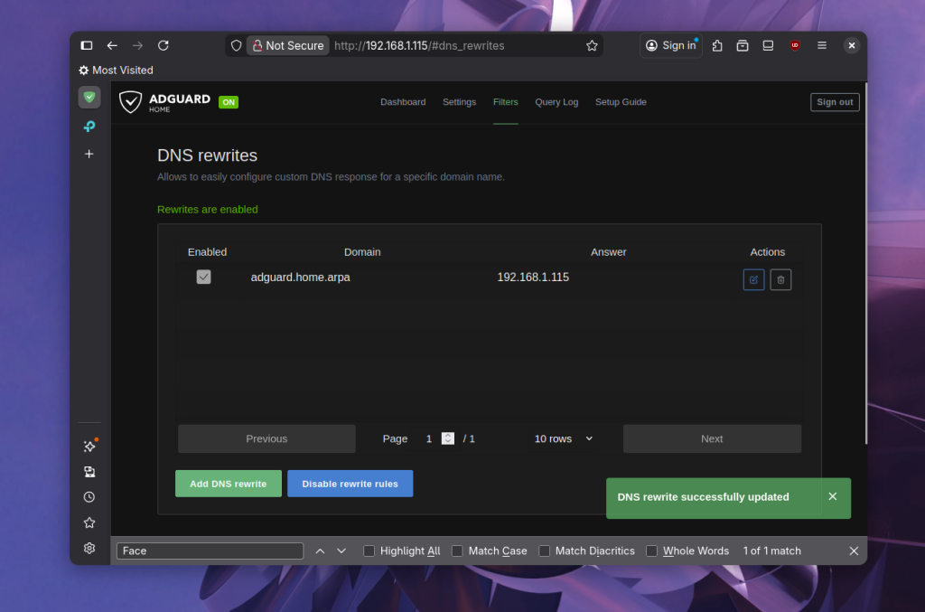The image size is (925, 612).
Task: Open the uBlock Origin extension icon
Action: click(x=795, y=45)
